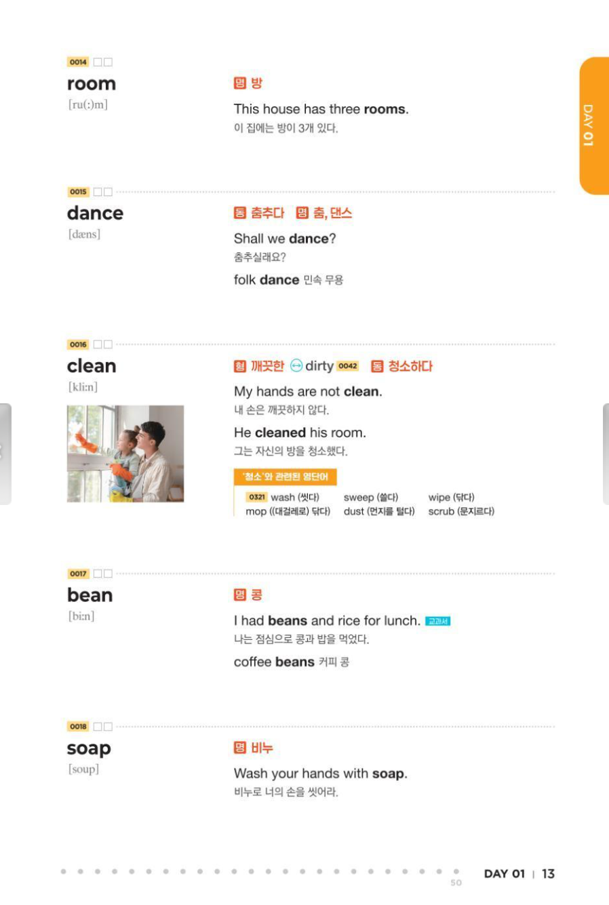Click the blue 교과서 badge

[437, 621]
